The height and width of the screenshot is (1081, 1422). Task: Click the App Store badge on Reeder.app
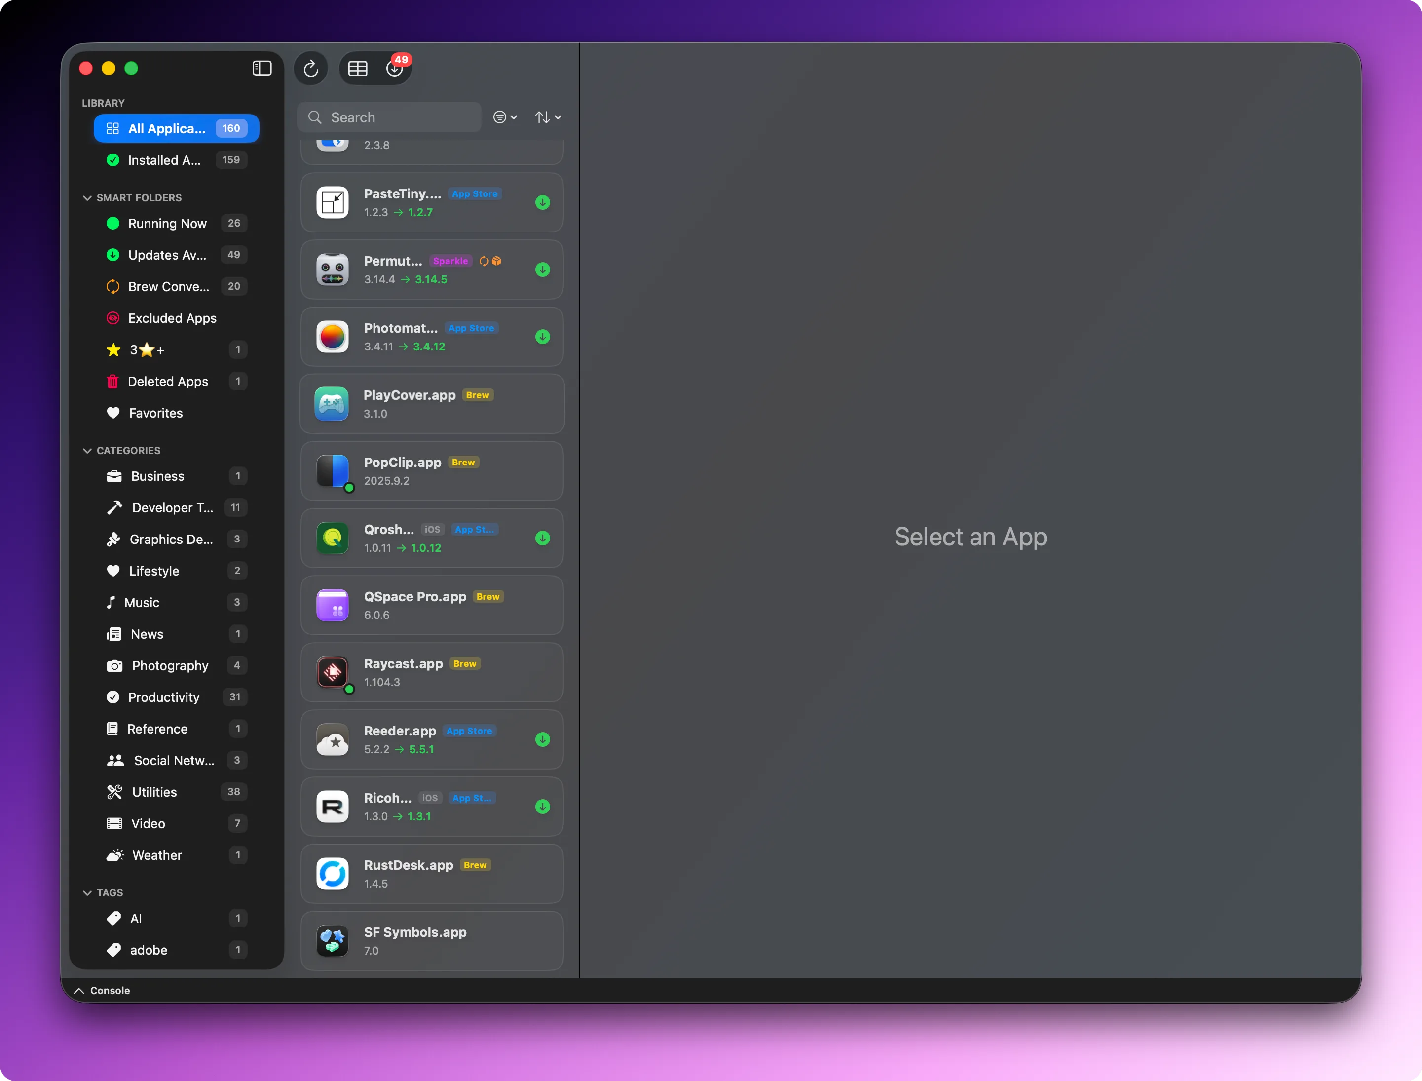[x=470, y=731]
